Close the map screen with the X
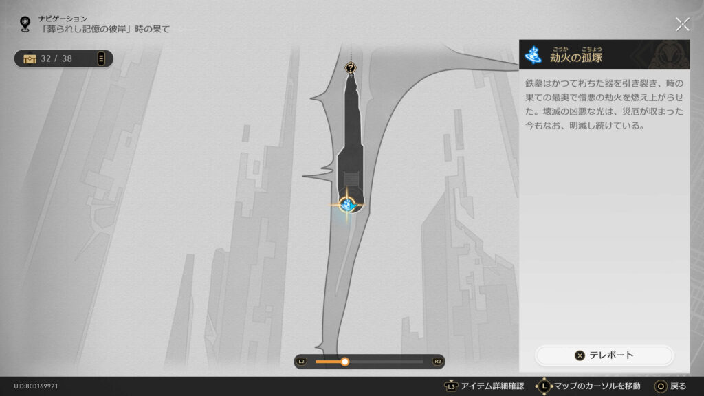The height and width of the screenshot is (396, 704). point(682,25)
